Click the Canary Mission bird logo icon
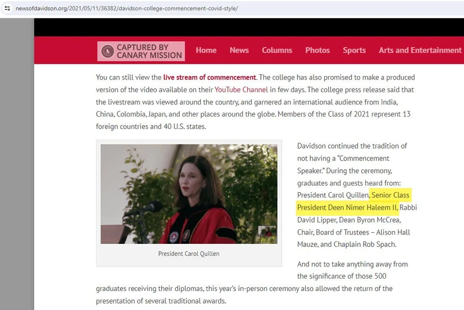 point(107,52)
